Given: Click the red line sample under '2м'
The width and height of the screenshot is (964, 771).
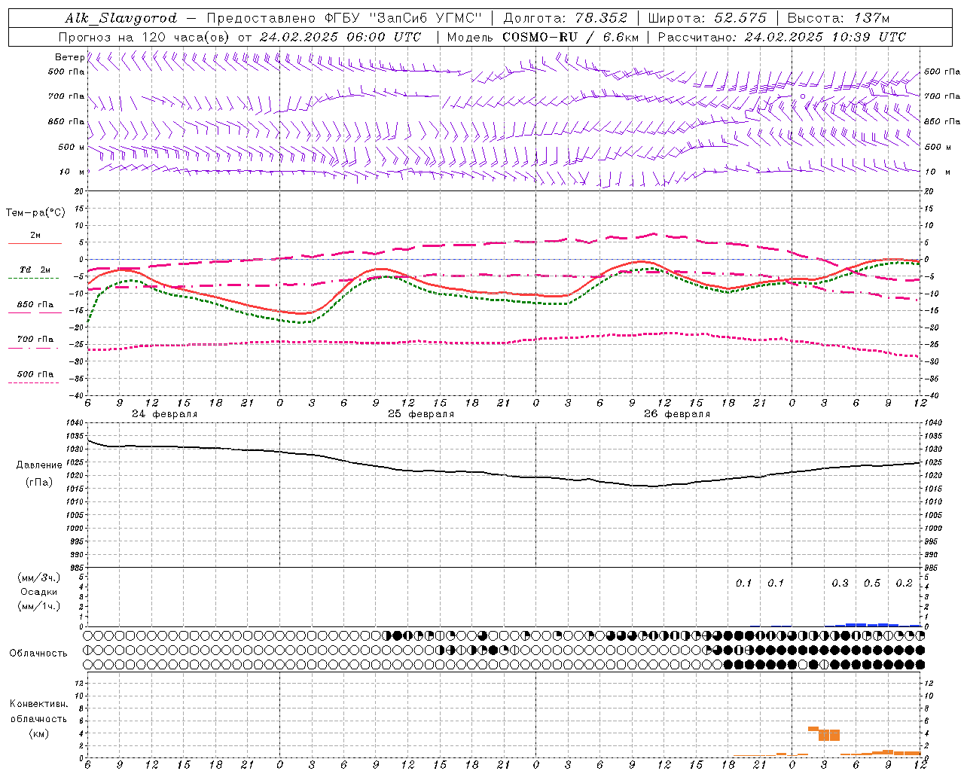Looking at the screenshot, I should point(35,243).
